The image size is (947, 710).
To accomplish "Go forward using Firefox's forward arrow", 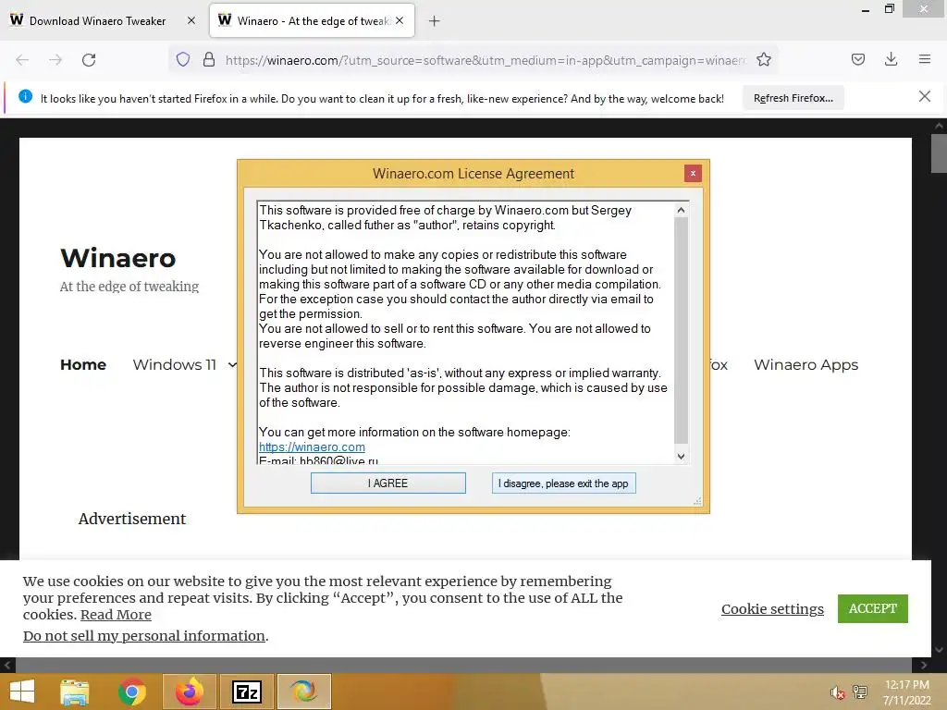I will click(55, 60).
